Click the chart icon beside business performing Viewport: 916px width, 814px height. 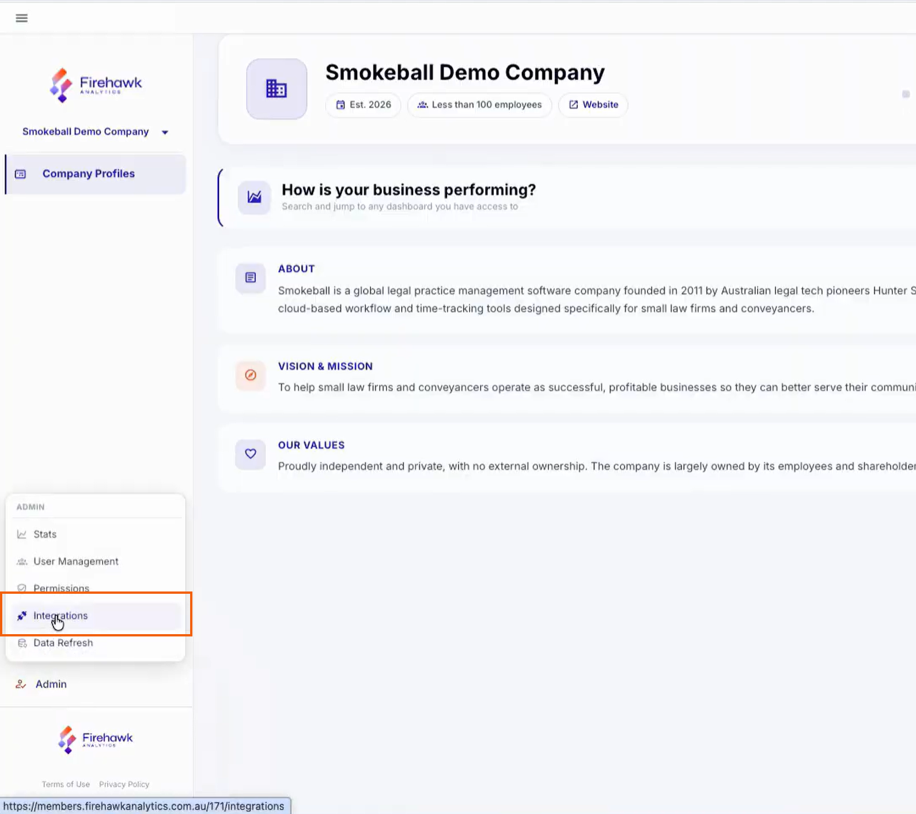254,197
